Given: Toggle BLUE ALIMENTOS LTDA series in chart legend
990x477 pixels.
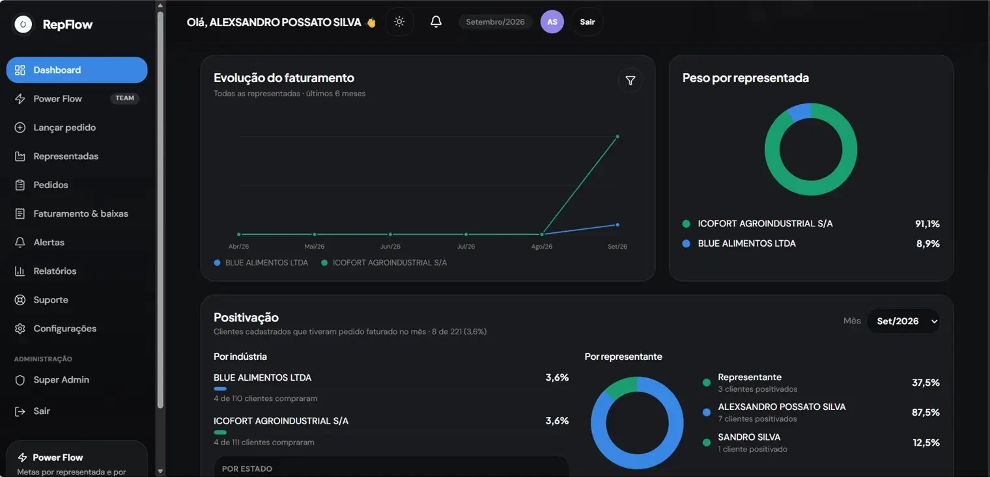Looking at the screenshot, I should point(261,263).
